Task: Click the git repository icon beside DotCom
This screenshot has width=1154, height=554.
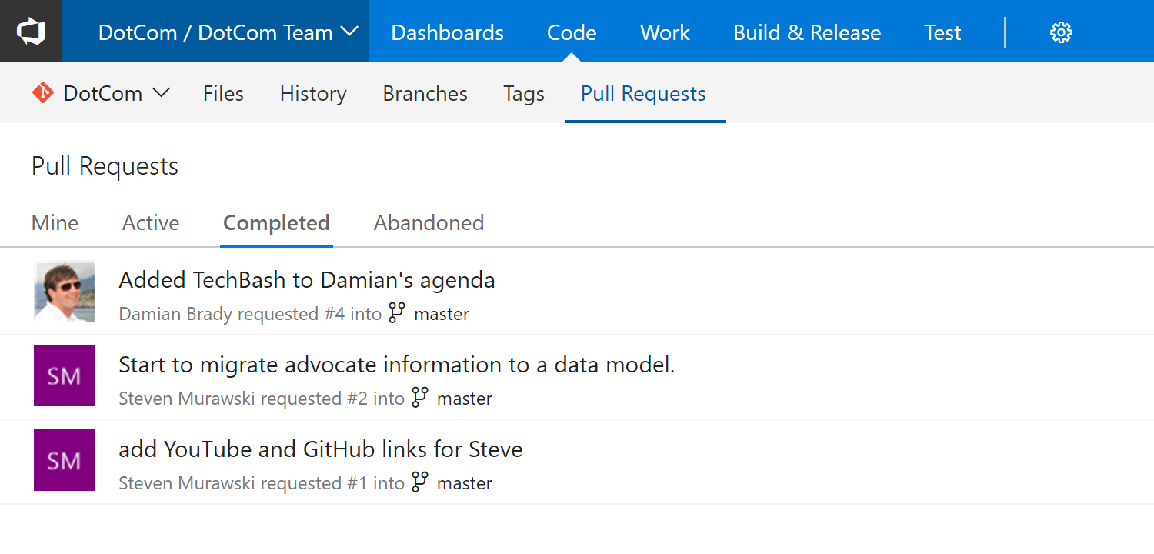Action: 44,92
